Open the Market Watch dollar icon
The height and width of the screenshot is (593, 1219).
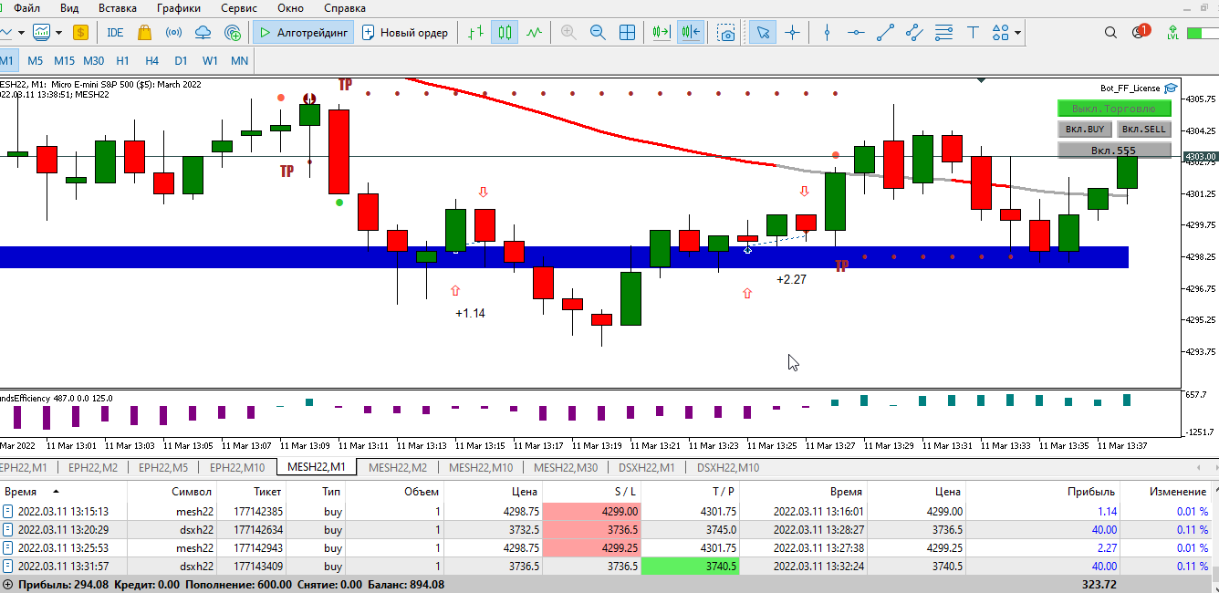(80, 33)
